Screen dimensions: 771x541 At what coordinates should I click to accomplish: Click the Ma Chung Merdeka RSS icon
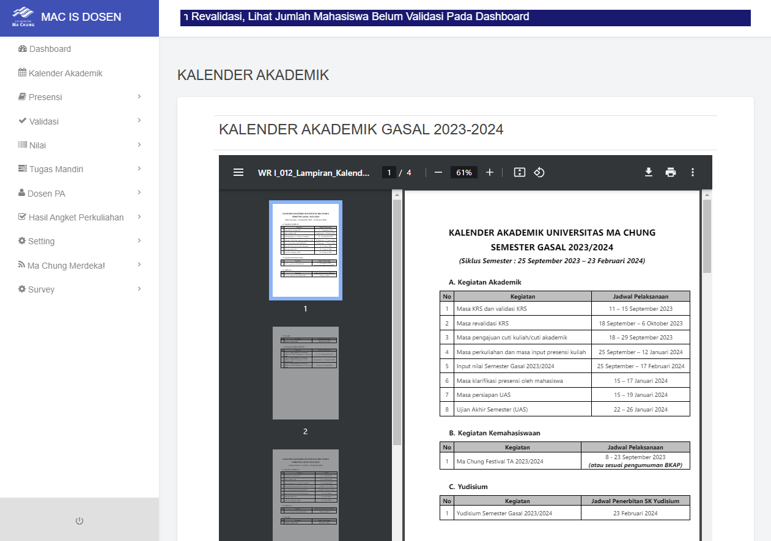point(22,265)
